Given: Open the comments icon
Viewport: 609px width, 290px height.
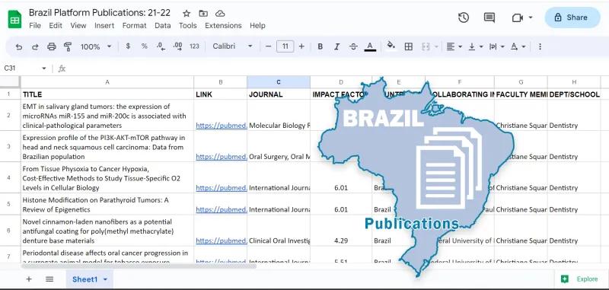Looking at the screenshot, I should click(489, 18).
